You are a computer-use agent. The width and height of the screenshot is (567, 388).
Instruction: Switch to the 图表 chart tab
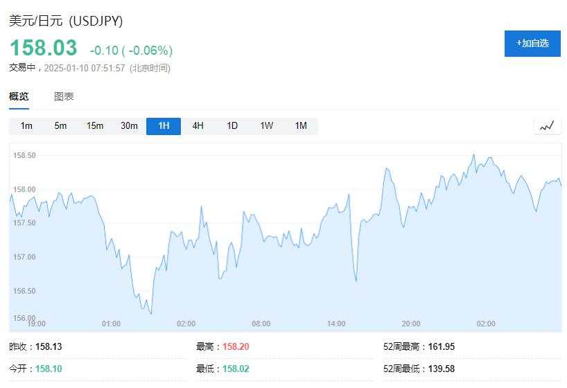point(64,96)
